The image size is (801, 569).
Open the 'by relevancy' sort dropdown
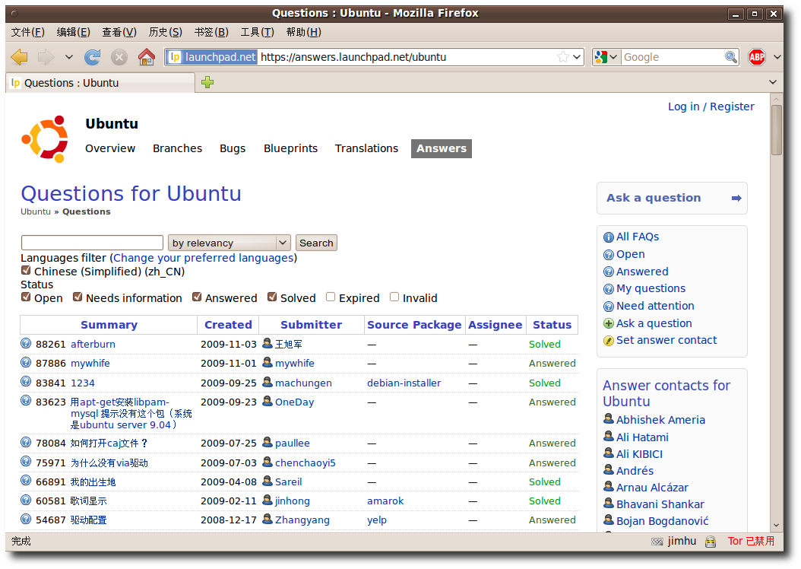pos(229,243)
